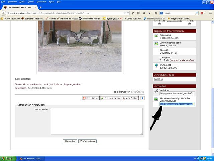
Task: Click the image icon beside Dateiname
Action: pos(156,36)
